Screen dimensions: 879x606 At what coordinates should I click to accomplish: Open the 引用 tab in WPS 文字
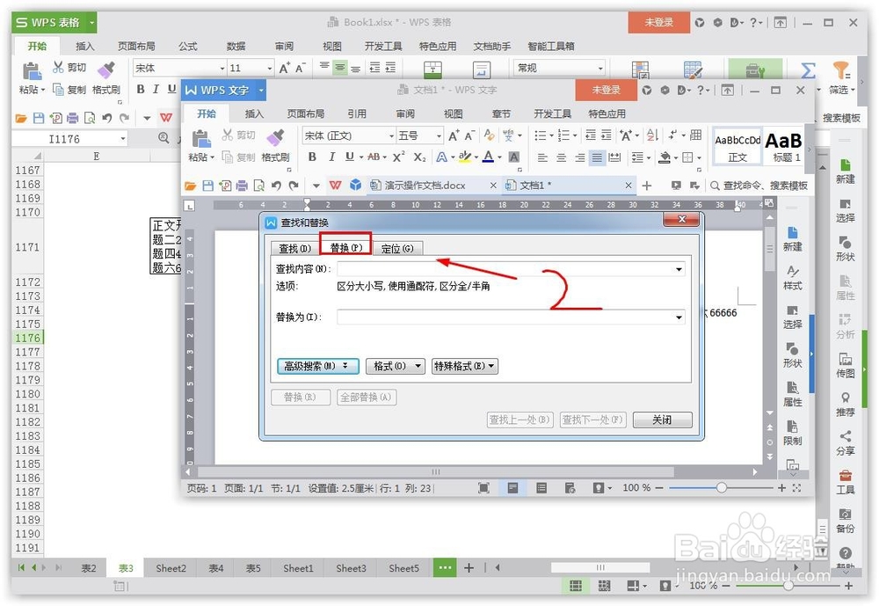(x=357, y=114)
